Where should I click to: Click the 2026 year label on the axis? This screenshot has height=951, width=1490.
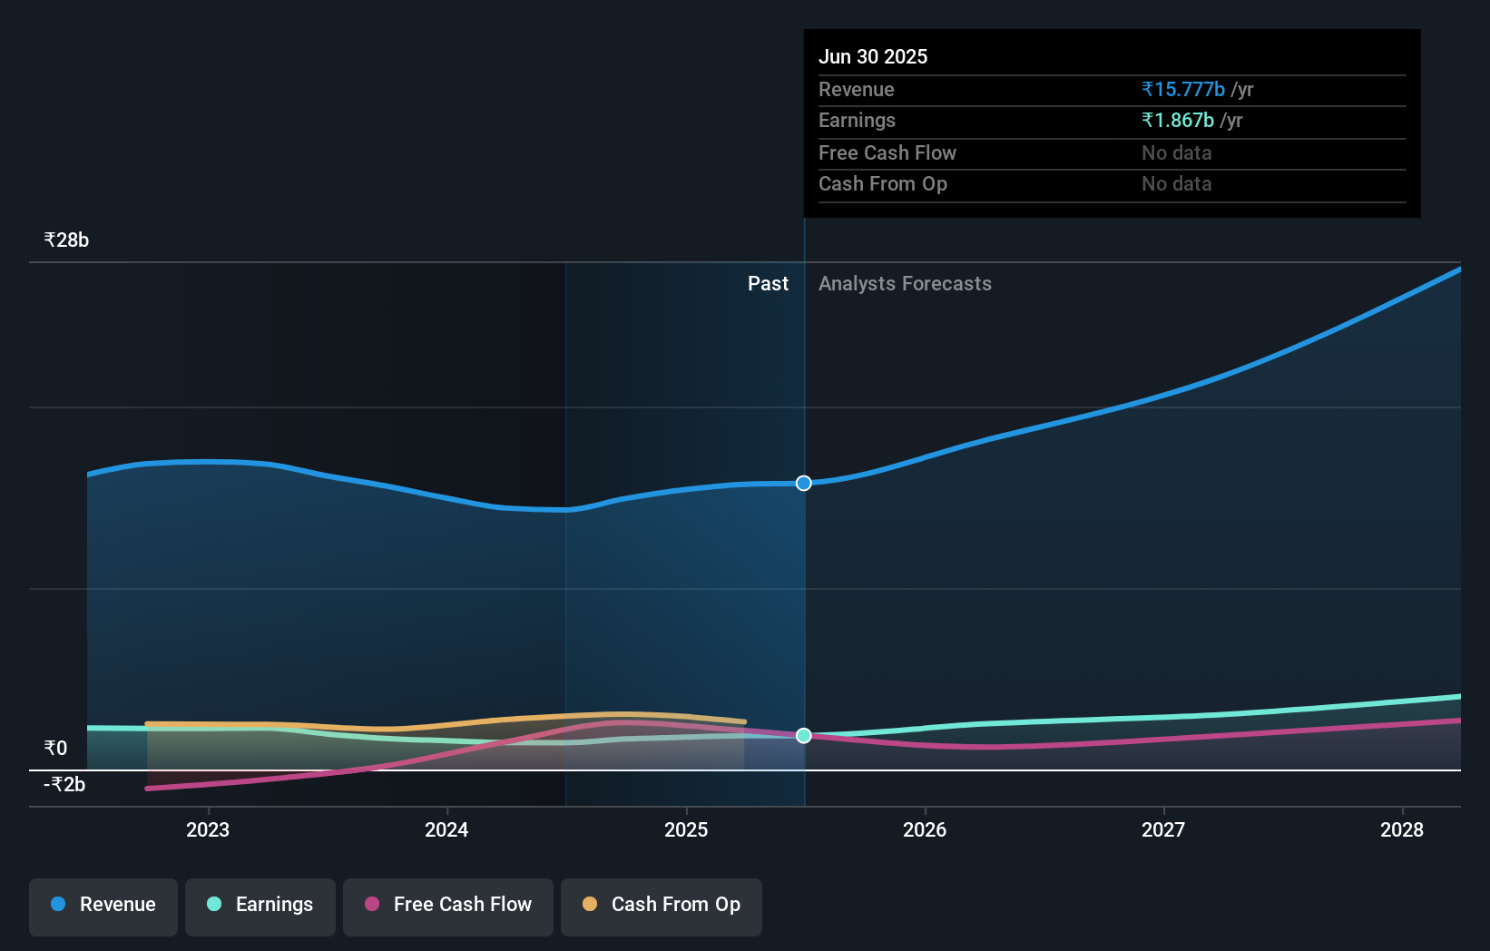924,829
